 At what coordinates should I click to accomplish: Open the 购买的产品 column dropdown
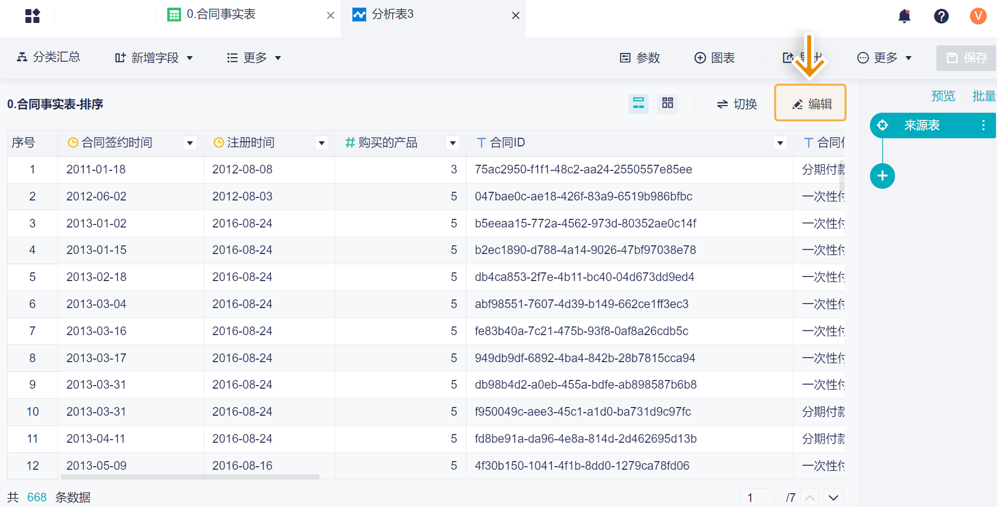pyautogui.click(x=452, y=143)
